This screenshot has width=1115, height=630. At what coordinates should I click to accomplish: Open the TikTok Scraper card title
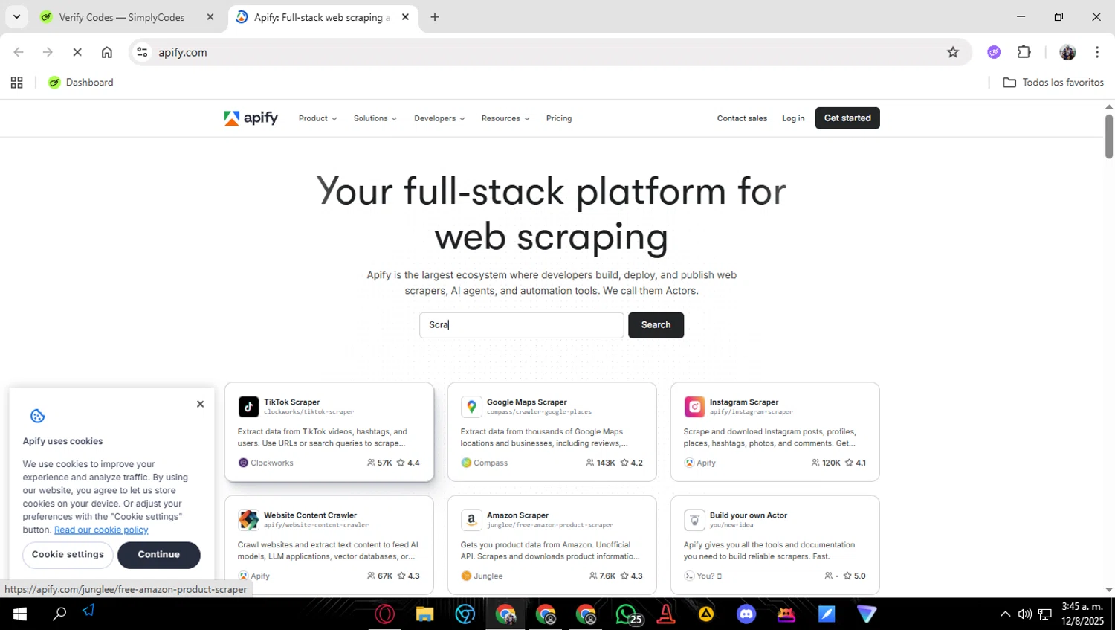[291, 402]
